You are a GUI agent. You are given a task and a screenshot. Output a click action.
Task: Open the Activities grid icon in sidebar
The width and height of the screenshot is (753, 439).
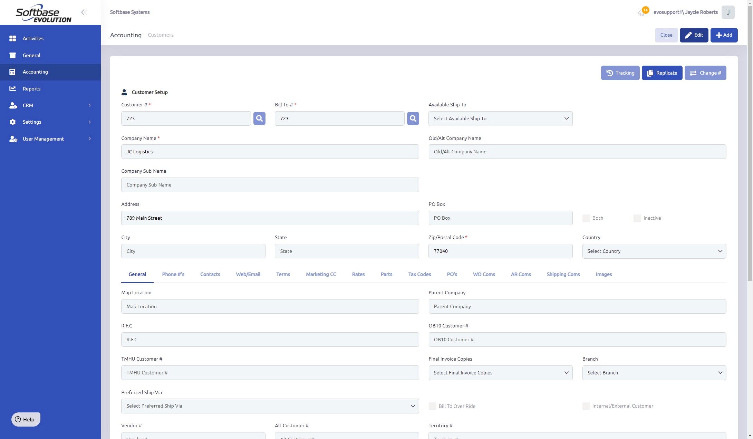pyautogui.click(x=13, y=38)
